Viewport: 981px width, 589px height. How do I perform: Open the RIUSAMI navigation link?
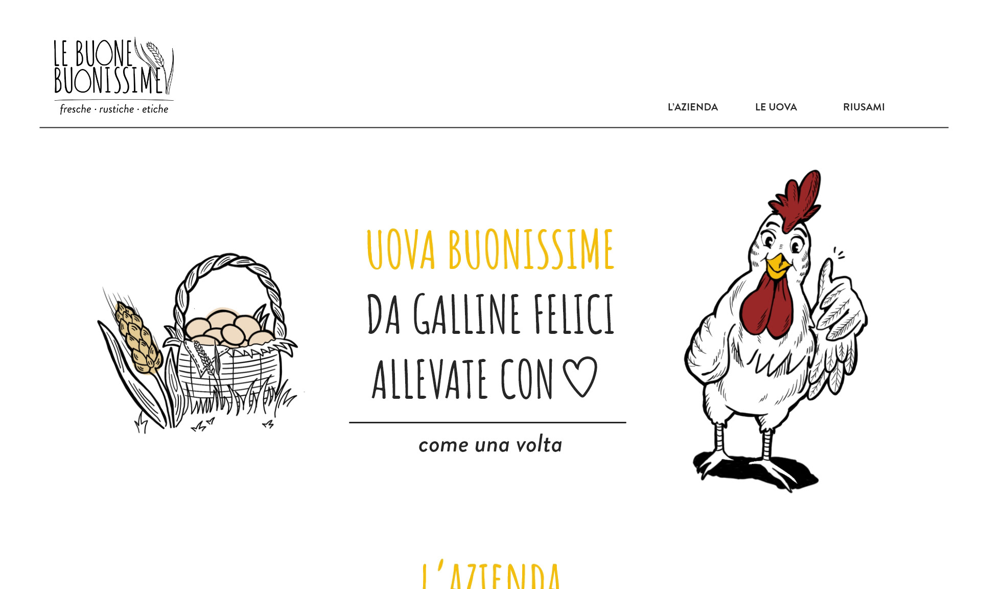coord(863,107)
